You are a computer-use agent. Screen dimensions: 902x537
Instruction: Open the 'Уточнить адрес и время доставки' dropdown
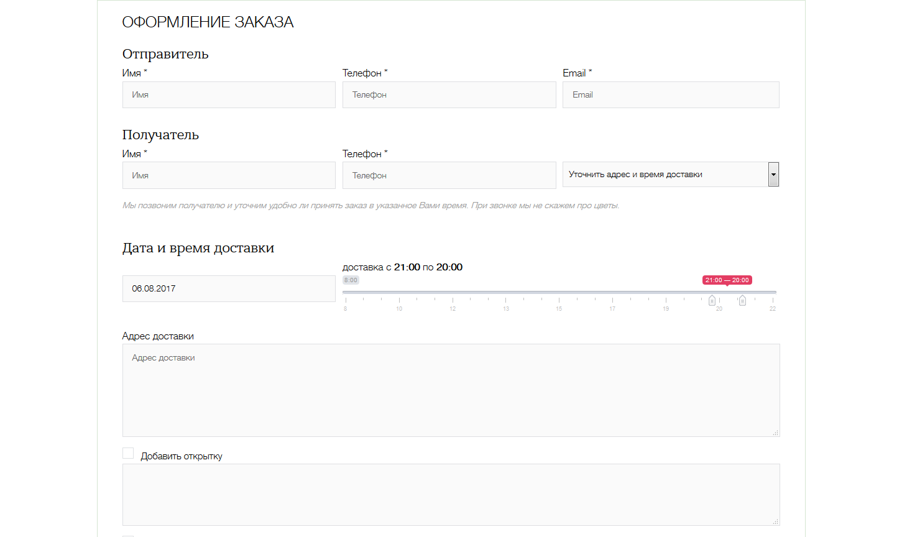pos(670,175)
